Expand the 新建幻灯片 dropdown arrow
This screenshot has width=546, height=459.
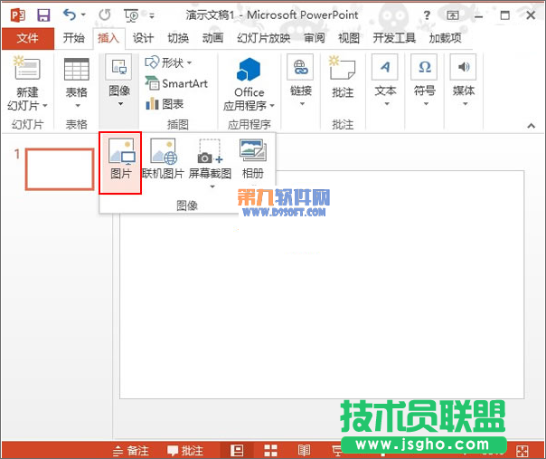point(45,105)
